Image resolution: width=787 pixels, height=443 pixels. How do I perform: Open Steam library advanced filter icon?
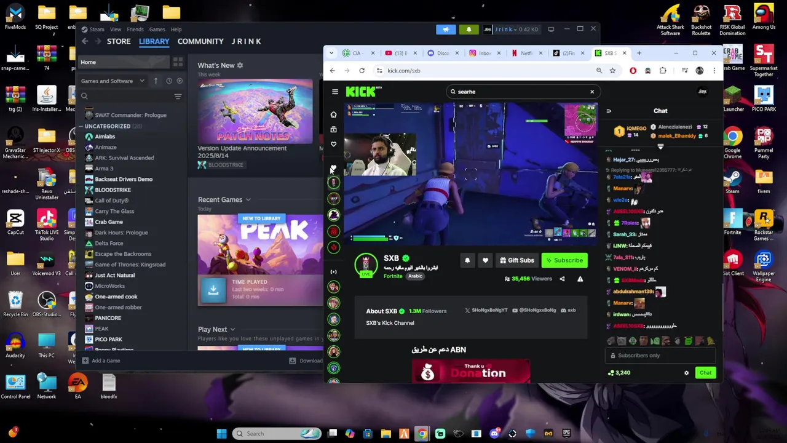178,97
